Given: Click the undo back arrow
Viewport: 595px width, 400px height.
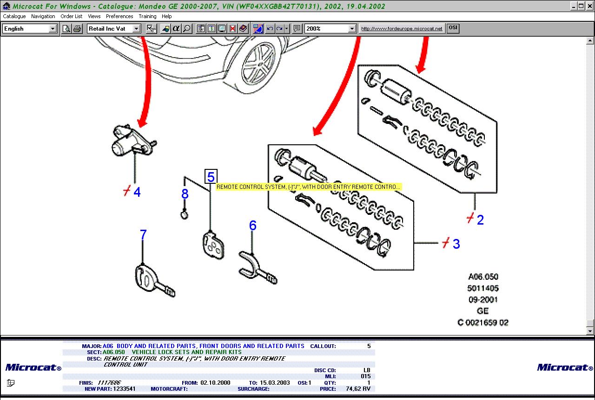Looking at the screenshot, I should point(270,29).
